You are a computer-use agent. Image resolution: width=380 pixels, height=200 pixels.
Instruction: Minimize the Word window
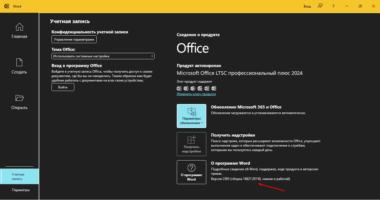[x=347, y=6]
